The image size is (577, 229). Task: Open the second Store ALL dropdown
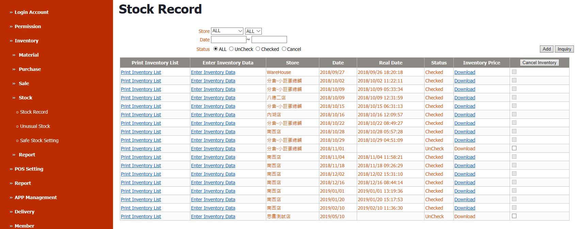point(253,31)
